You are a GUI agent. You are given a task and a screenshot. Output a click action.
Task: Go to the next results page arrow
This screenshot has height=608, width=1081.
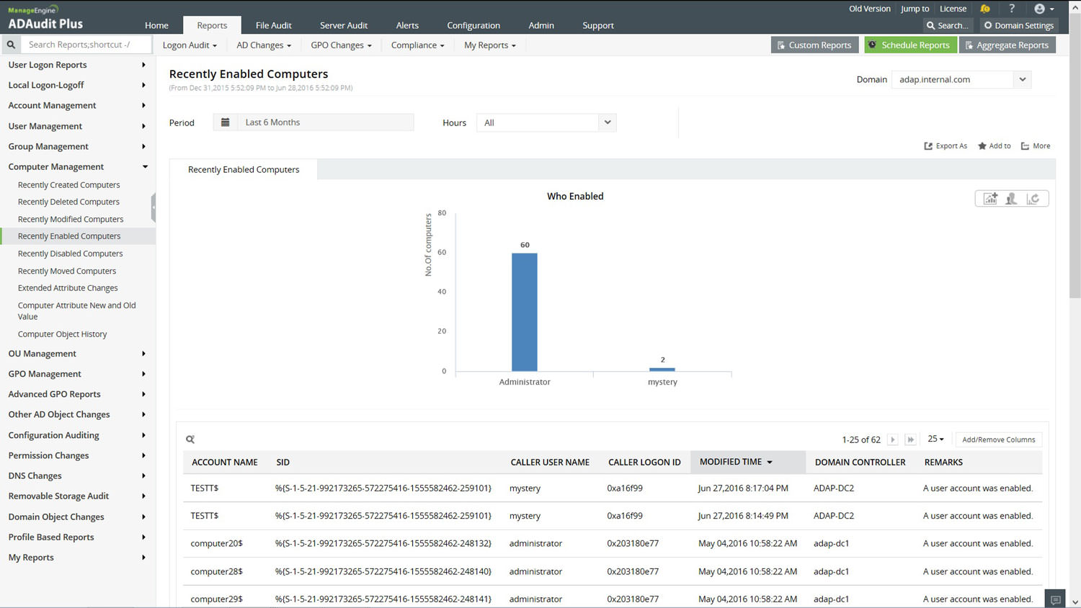pyautogui.click(x=892, y=439)
